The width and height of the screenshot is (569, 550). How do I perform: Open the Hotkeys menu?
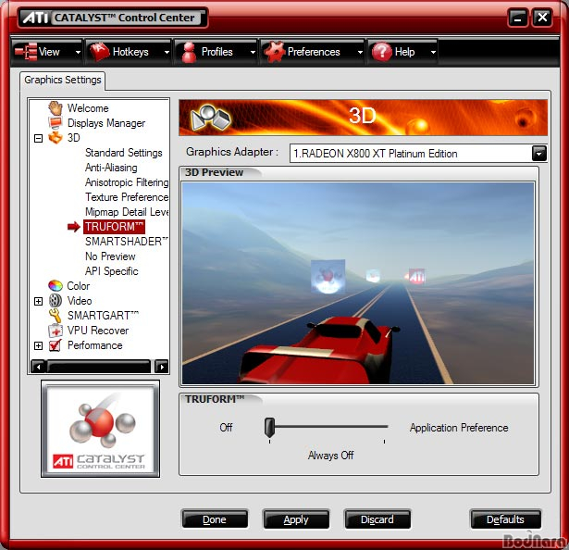[128, 52]
